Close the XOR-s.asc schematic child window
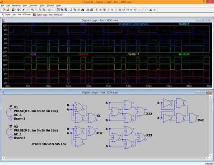The image size is (214, 165). (x=209, y=92)
